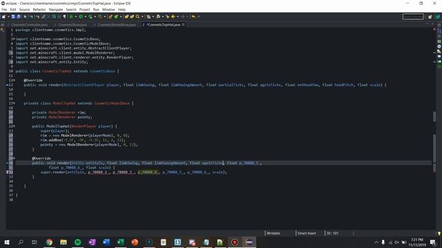Open the Window menu

tap(108, 10)
